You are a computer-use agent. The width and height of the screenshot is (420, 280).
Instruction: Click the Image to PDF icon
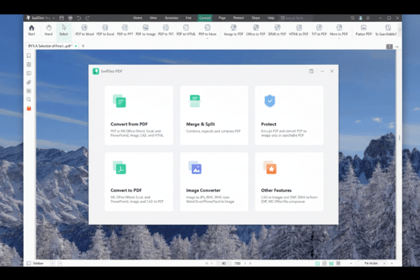tap(236, 29)
